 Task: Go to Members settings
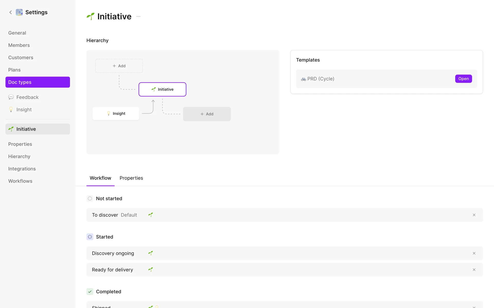[x=19, y=45]
